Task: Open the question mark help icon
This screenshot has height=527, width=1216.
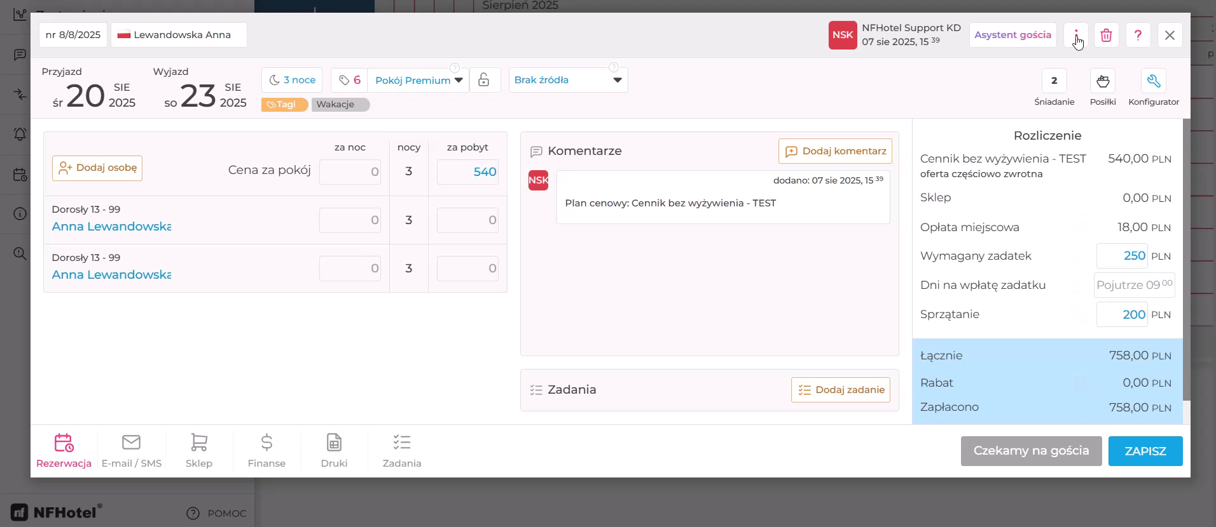Action: pos(1138,35)
